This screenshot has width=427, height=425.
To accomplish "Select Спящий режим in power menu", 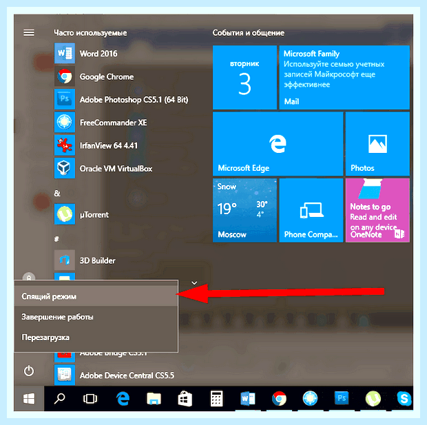I will (96, 296).
